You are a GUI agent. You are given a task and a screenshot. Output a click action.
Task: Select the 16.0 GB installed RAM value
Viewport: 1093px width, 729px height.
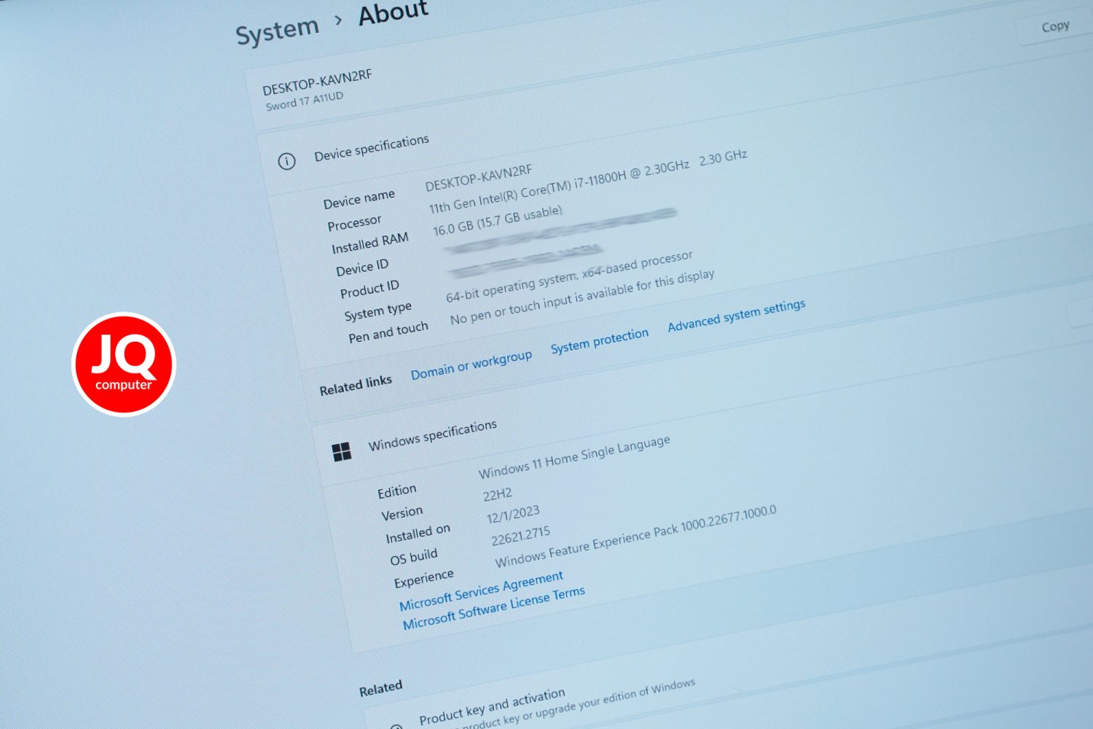point(498,221)
